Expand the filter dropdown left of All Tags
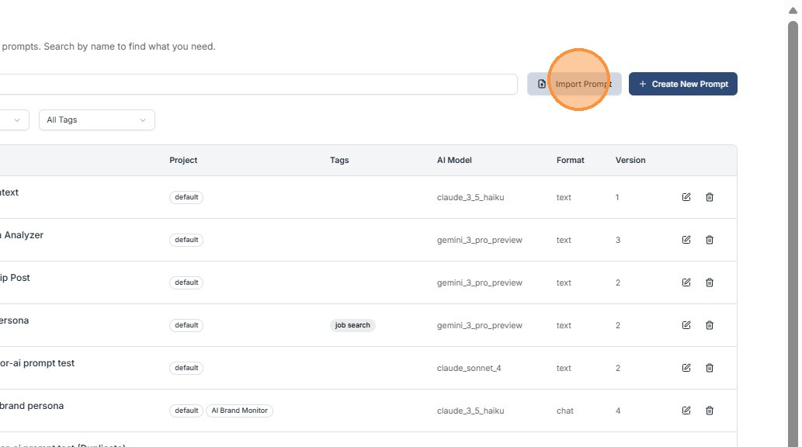The image size is (802, 447). point(14,120)
